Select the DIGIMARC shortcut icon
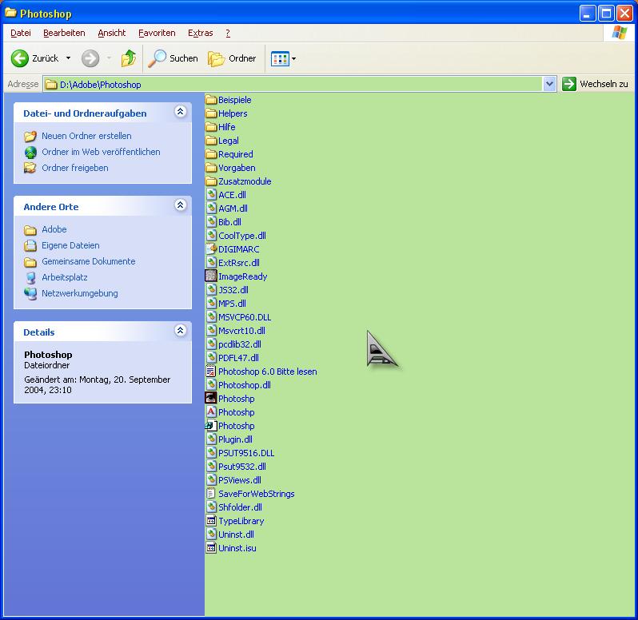638x620 pixels. (211, 248)
